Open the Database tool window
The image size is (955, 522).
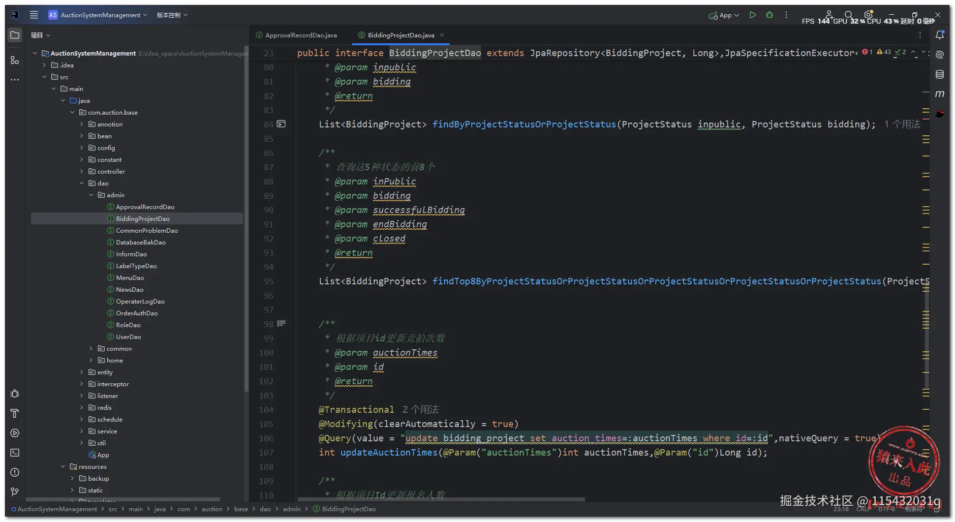click(940, 74)
